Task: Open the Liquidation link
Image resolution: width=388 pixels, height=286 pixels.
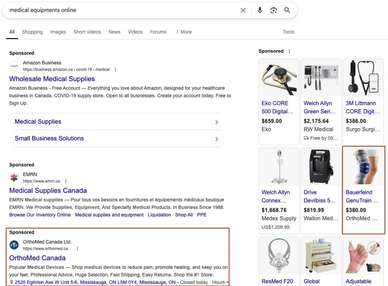Action: point(160,215)
